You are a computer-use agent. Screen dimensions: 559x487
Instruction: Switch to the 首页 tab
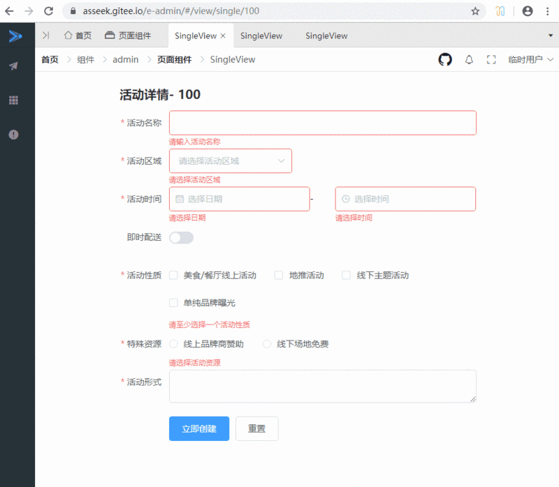[x=78, y=36]
